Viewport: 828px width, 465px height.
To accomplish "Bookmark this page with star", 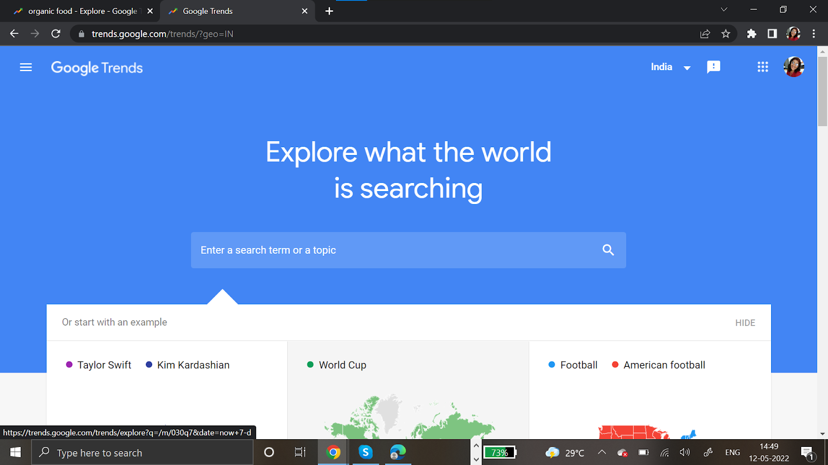I will coord(726,34).
